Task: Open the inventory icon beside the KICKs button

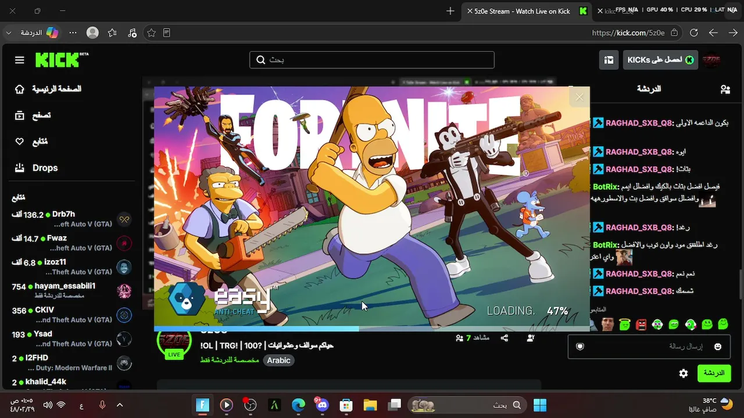Action: (609, 60)
